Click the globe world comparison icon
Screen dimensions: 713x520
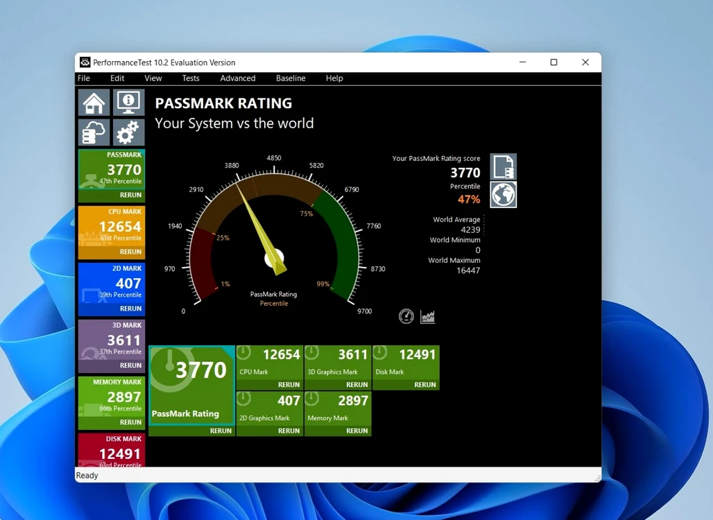coord(504,195)
